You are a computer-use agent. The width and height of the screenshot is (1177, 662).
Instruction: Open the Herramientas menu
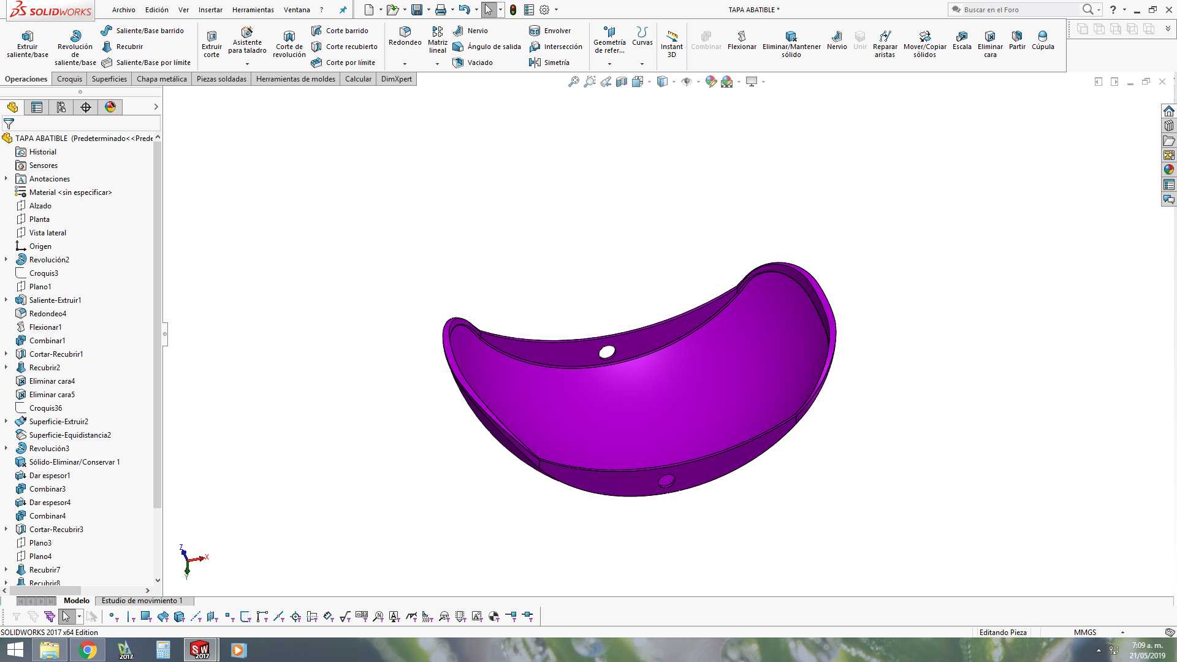(253, 10)
